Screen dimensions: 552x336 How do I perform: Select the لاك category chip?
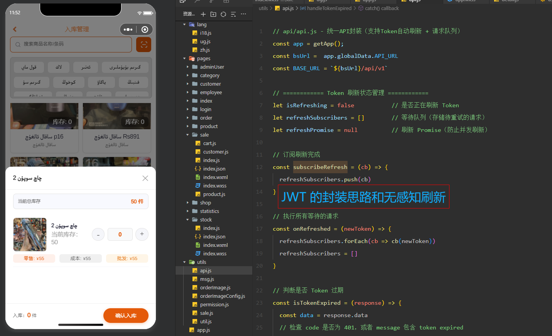(x=59, y=67)
